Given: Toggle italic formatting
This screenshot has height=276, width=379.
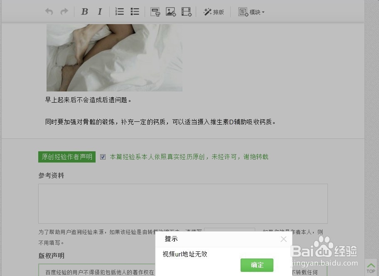Looking at the screenshot, I should tap(99, 12).
